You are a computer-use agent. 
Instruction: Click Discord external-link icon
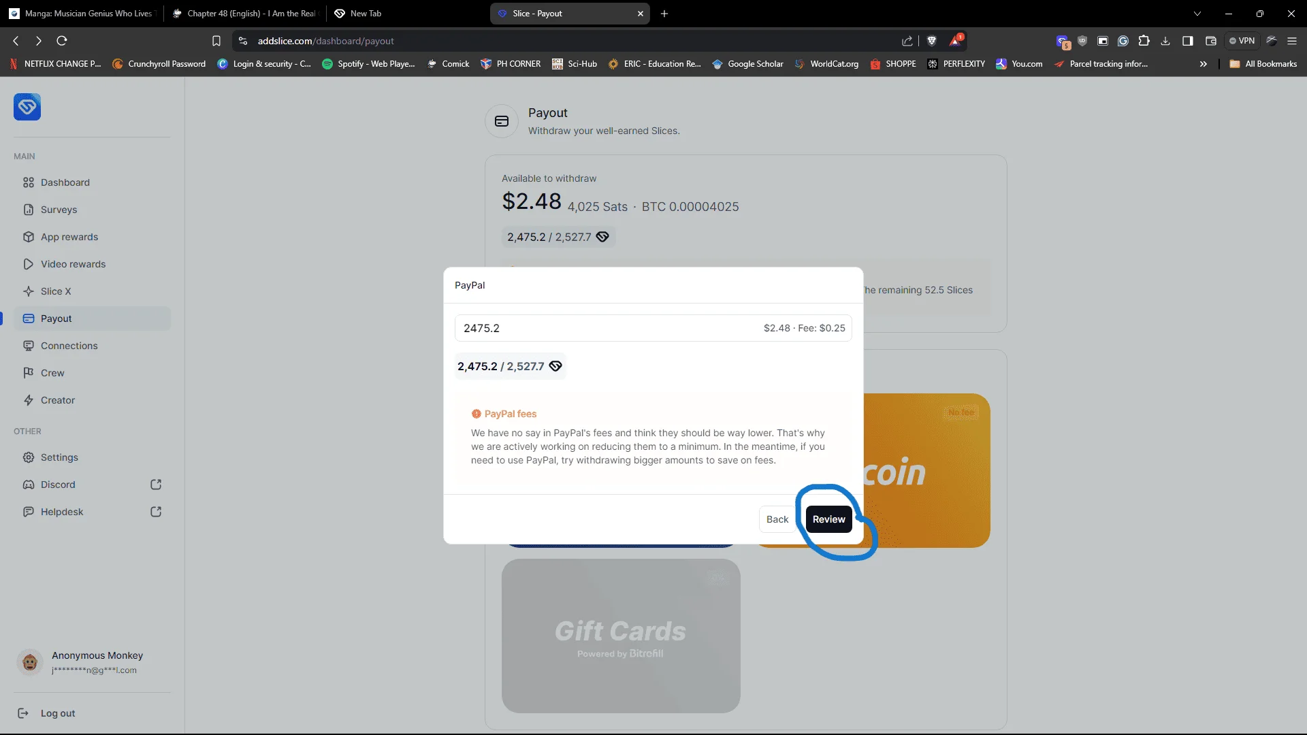pos(156,485)
